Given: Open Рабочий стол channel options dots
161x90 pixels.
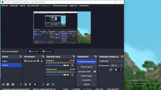Looking at the screenshot, I should click(72, 75).
